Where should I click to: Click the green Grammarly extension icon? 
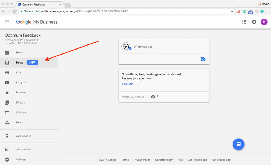click(x=244, y=11)
